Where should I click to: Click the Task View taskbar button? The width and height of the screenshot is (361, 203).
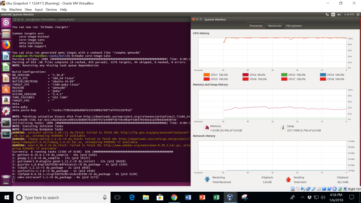[117, 198]
